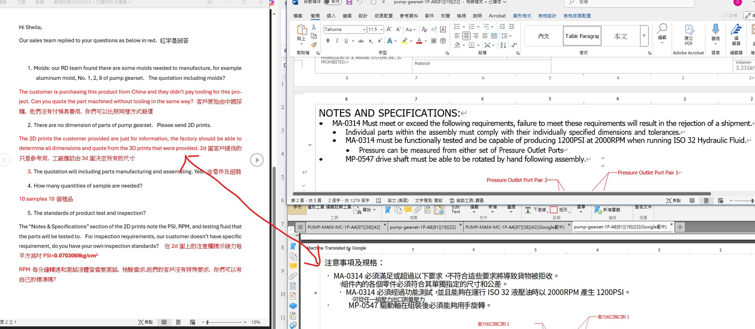Screen dimensions: 755x329
Task: Toggle the AutoSave switch in Word
Action: tap(332, 2)
